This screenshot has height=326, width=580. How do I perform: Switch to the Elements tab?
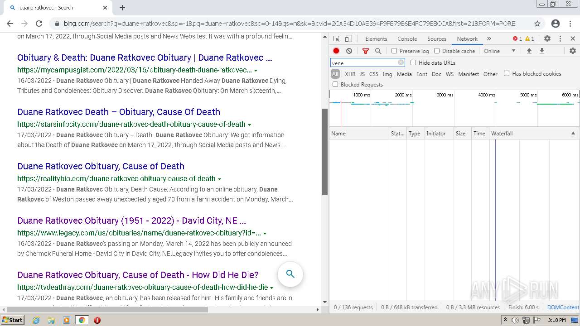click(x=376, y=39)
